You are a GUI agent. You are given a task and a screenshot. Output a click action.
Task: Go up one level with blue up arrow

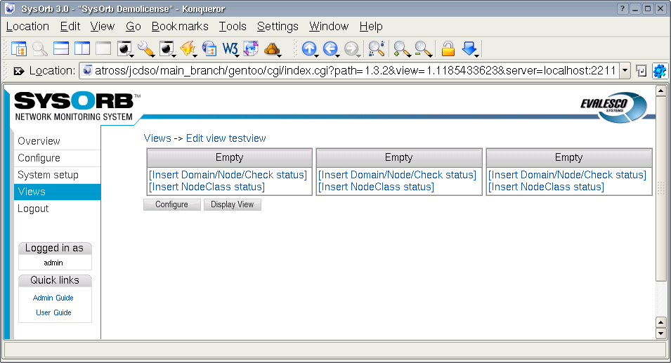click(309, 48)
